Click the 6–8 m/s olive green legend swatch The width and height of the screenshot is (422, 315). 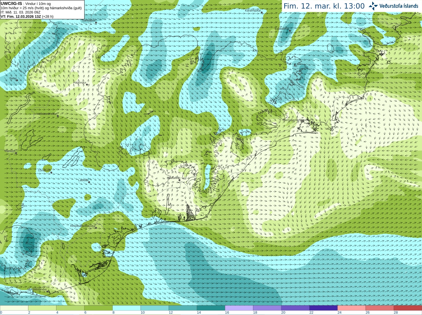point(99,308)
